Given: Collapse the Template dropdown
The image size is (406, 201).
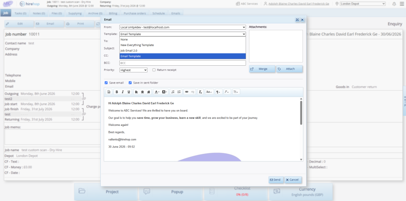Looking at the screenshot, I should tap(182, 34).
